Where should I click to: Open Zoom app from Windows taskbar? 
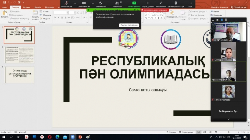click(x=72, y=137)
